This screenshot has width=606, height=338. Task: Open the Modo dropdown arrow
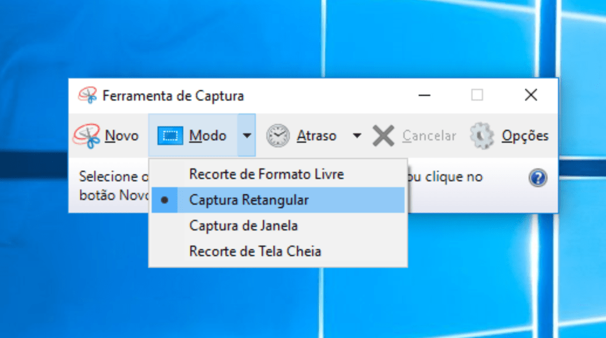[x=246, y=135]
